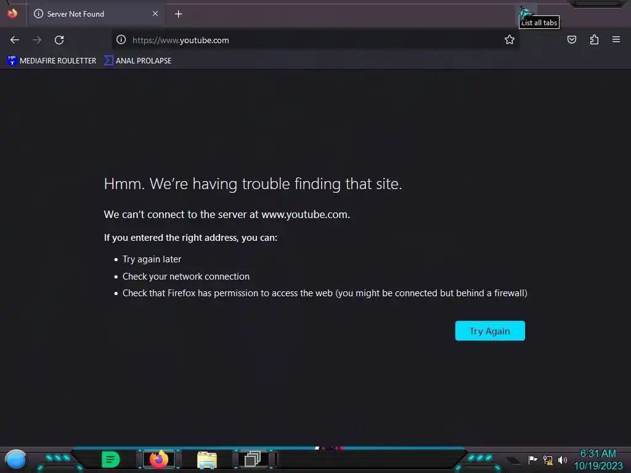
Task: Open the green chat app on taskbar
Action: click(x=111, y=459)
